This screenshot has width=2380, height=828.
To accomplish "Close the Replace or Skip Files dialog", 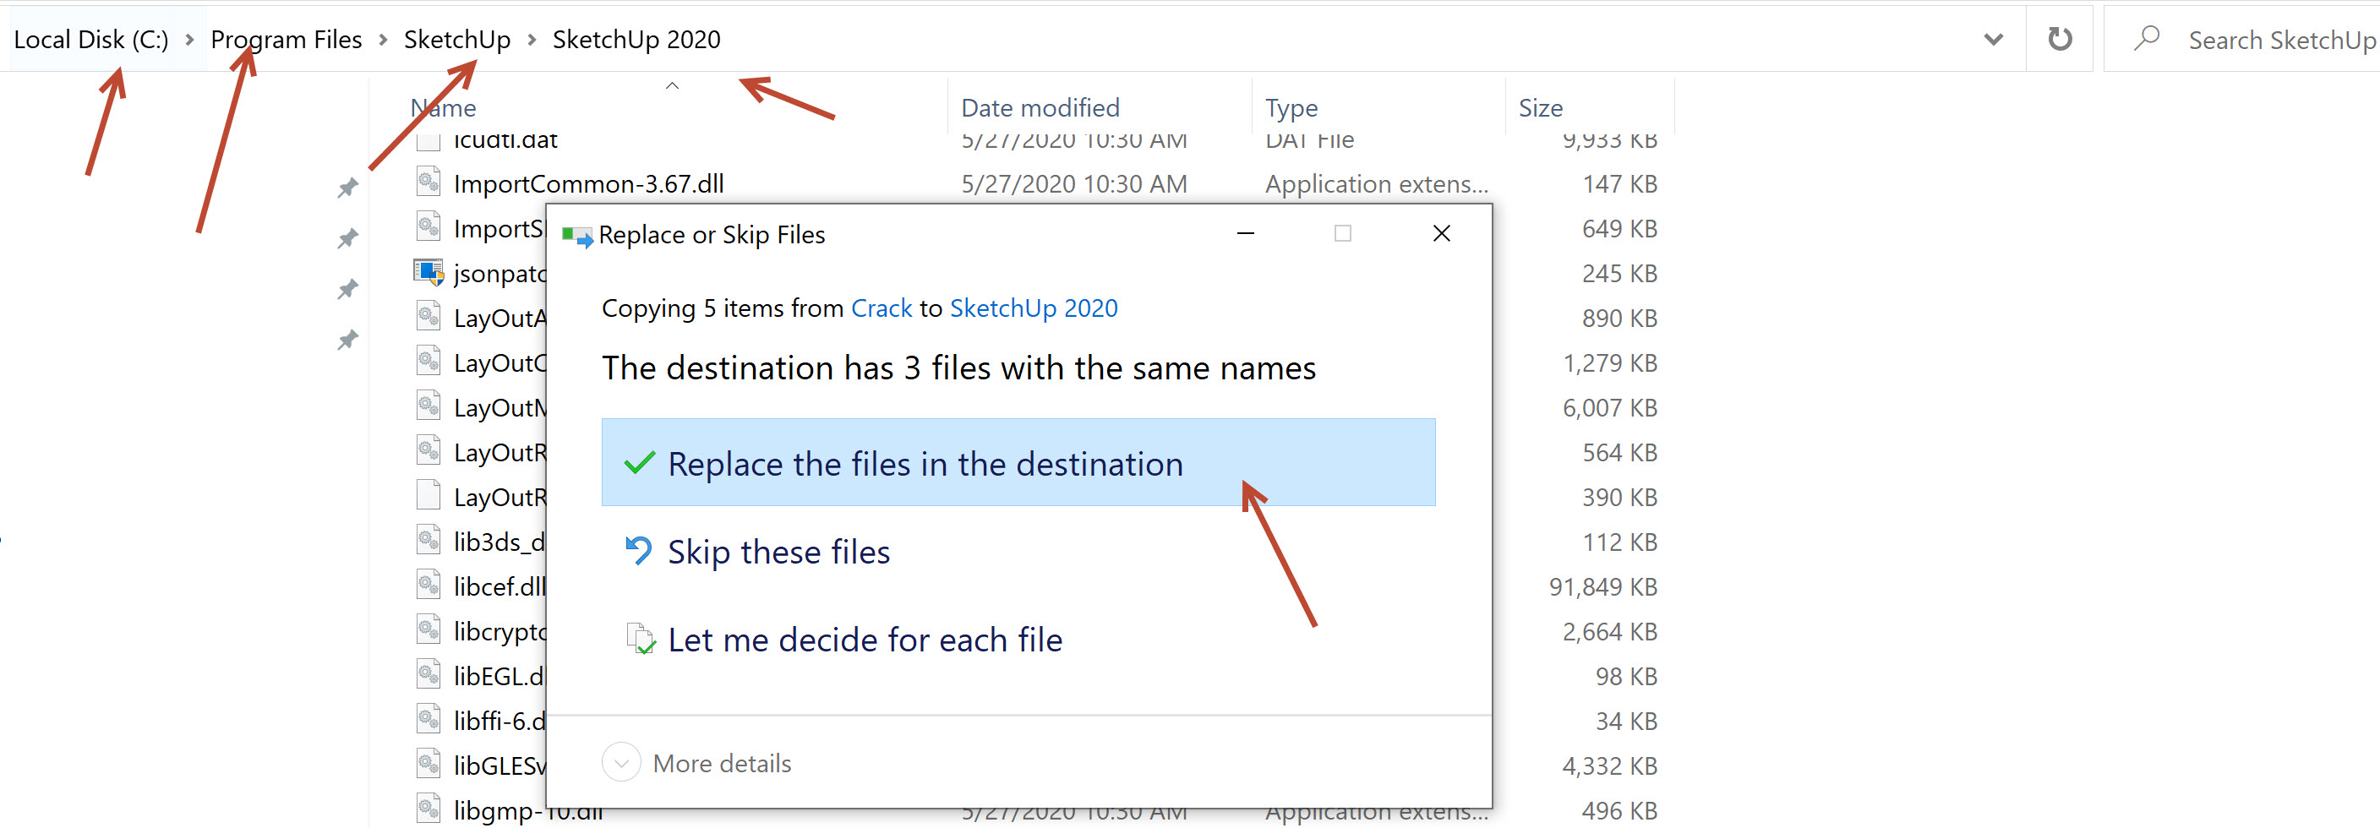I will tap(1441, 234).
